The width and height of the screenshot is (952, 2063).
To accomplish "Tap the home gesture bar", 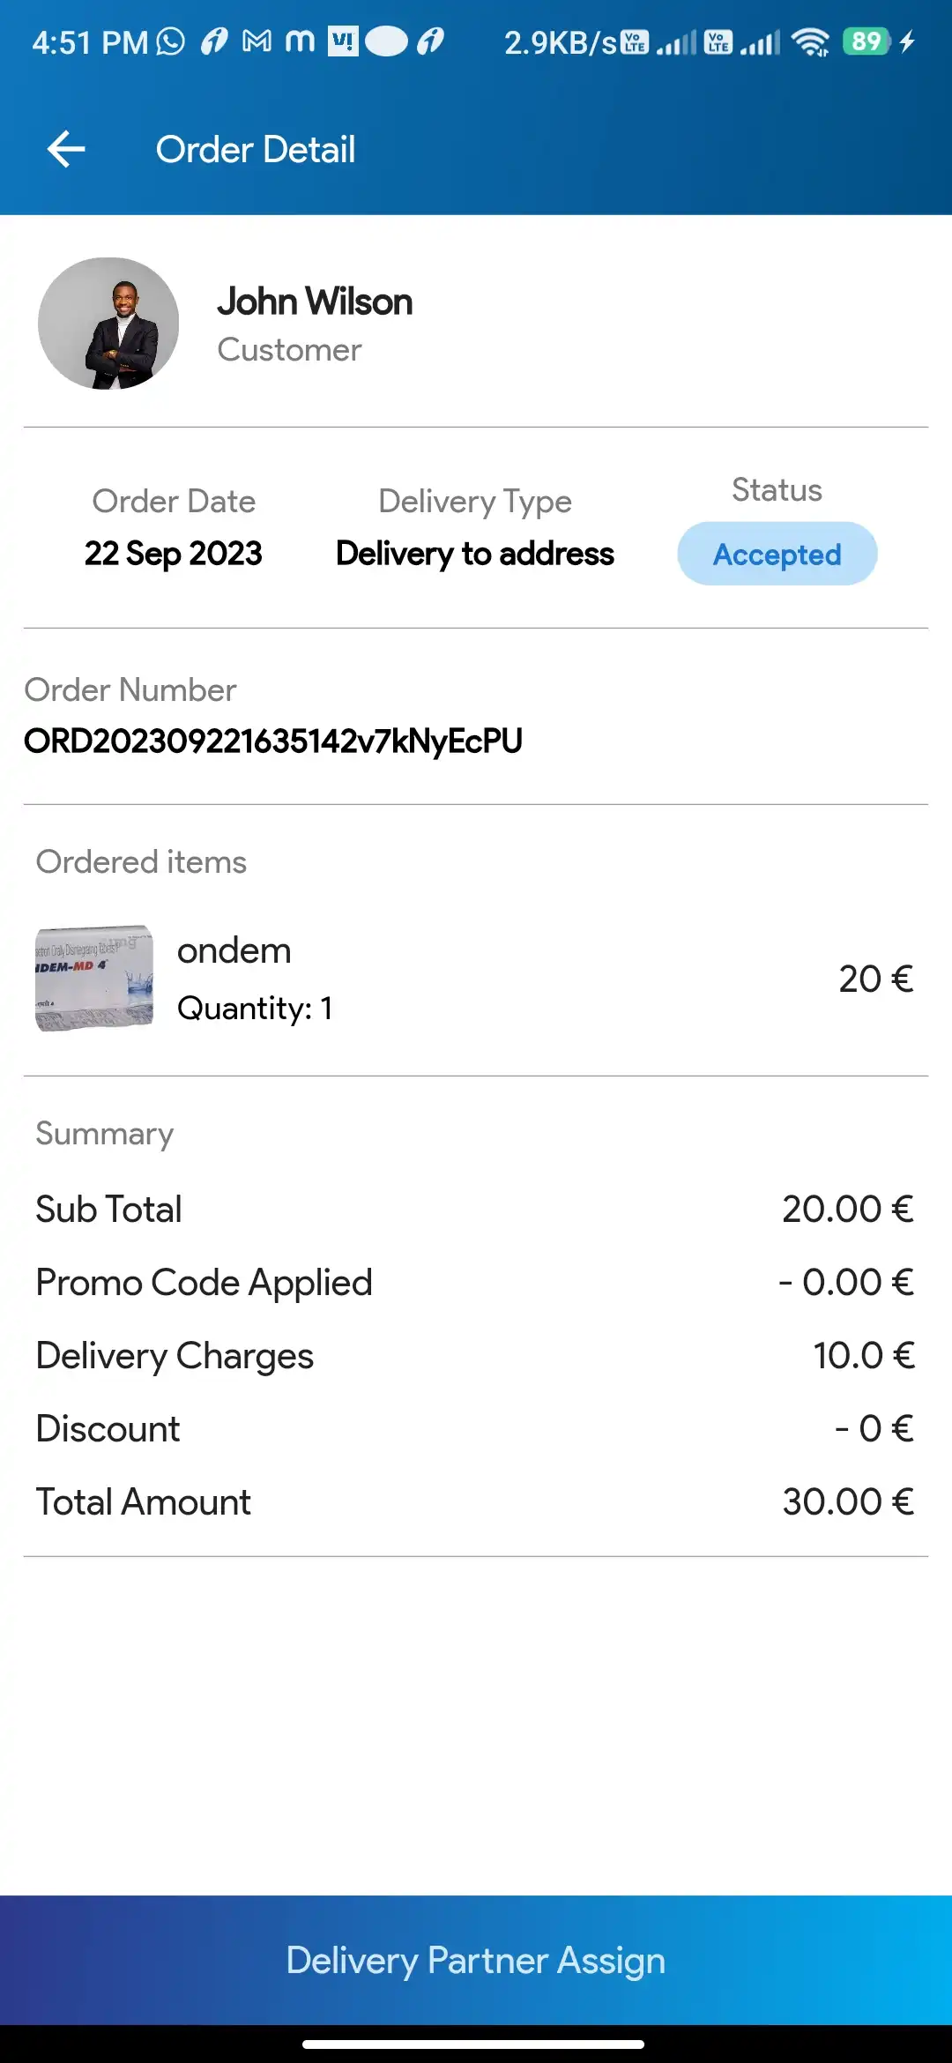I will point(473,2044).
